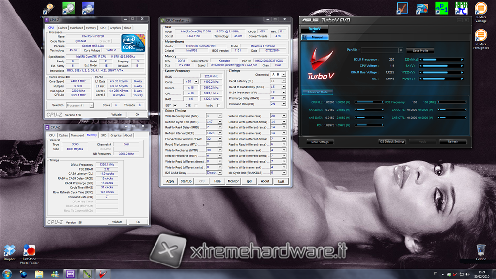Open the Cestino recycle bin
The image size is (496, 279).
pos(481,250)
